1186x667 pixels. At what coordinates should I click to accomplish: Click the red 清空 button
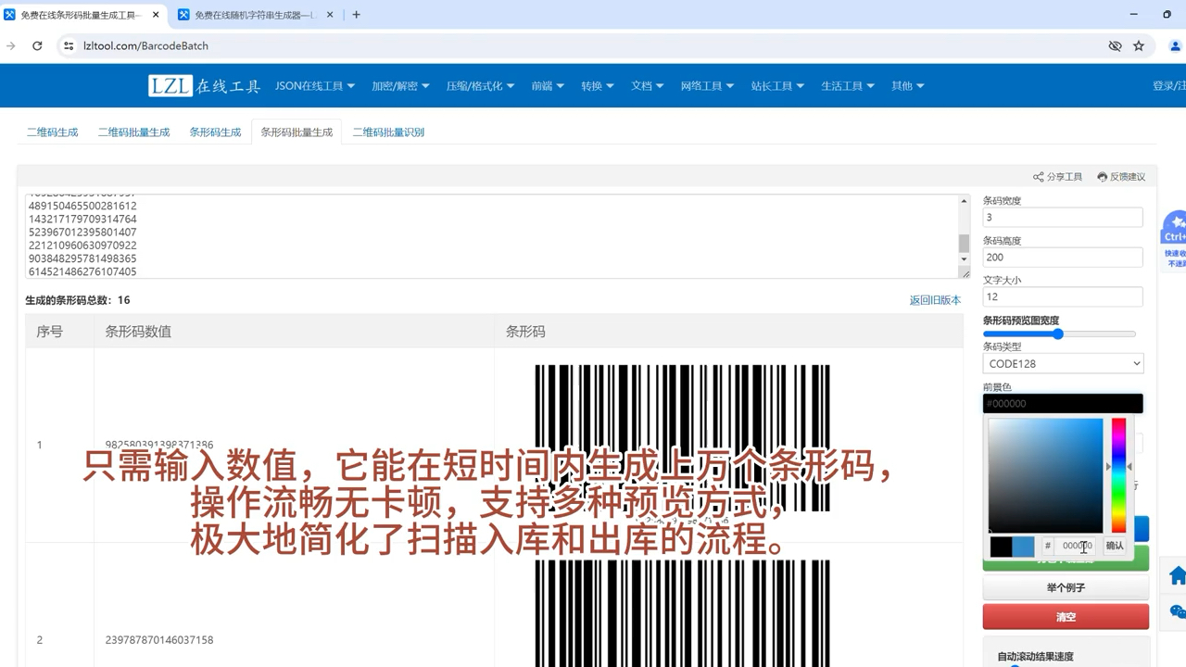1066,617
